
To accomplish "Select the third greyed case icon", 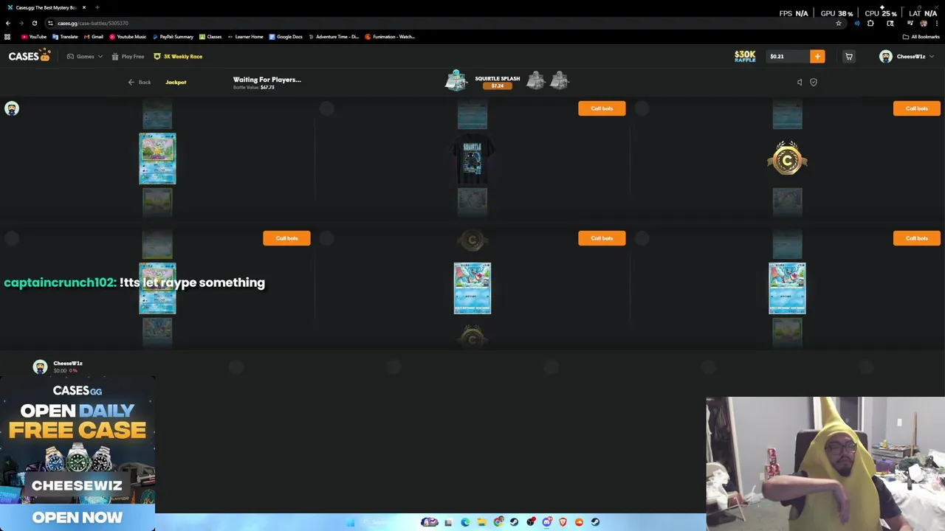I will (560, 80).
